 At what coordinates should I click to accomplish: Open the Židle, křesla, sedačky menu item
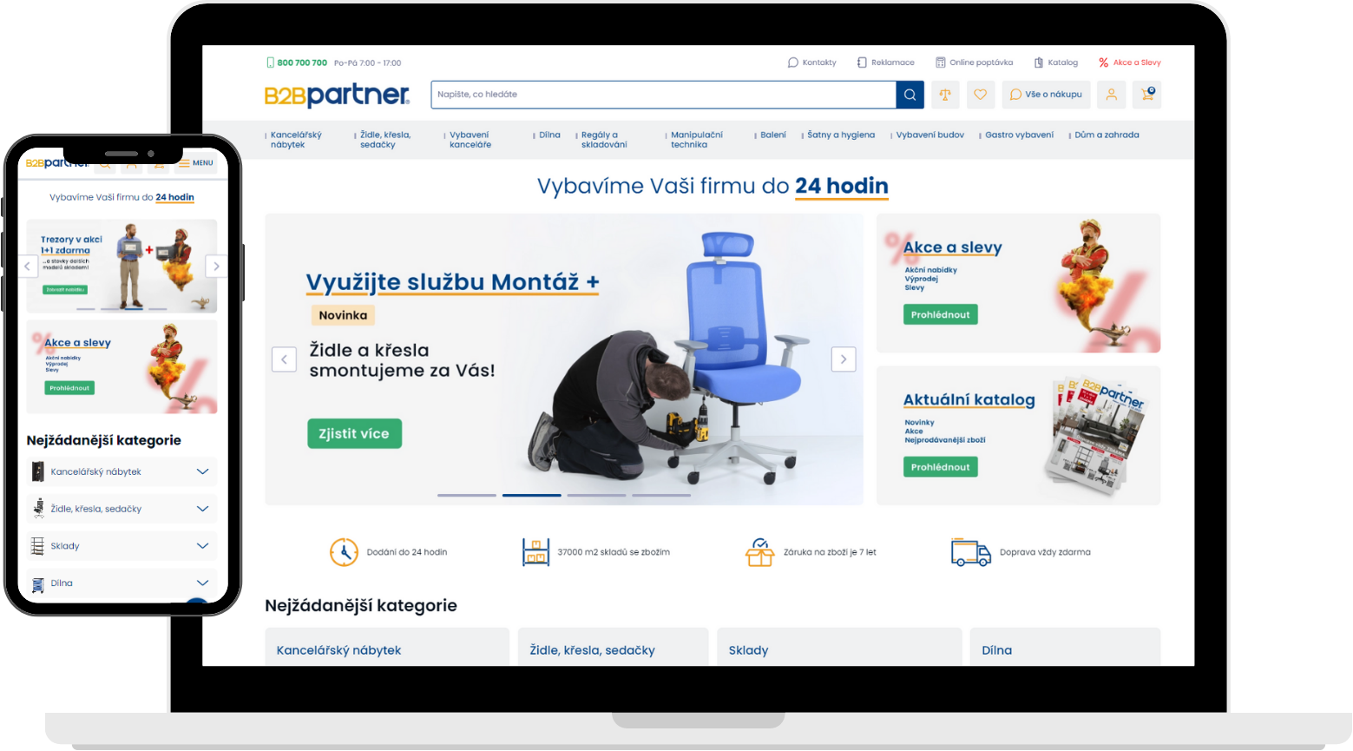coord(385,140)
